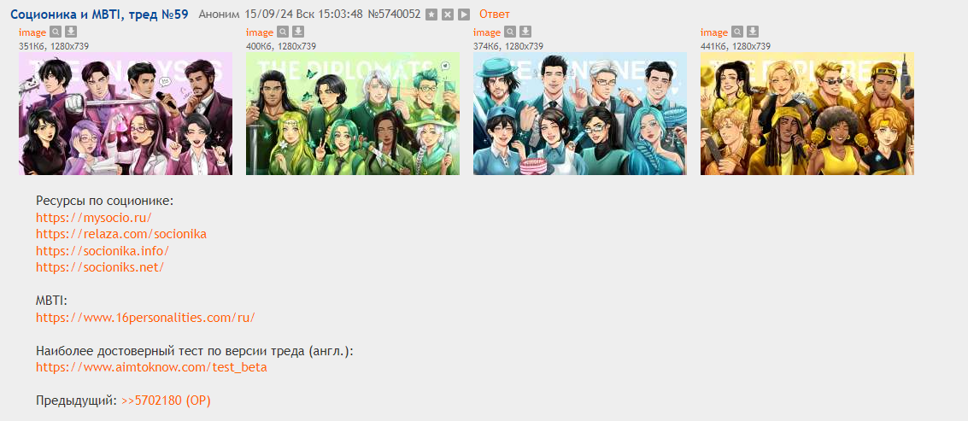This screenshot has height=421, width=968.
Task: Open the green Diplomats image thumbnail
Action: click(353, 114)
